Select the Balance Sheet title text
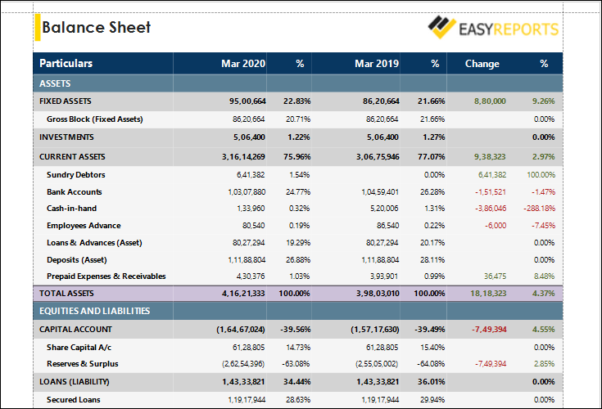This screenshot has height=409, width=602. point(97,28)
